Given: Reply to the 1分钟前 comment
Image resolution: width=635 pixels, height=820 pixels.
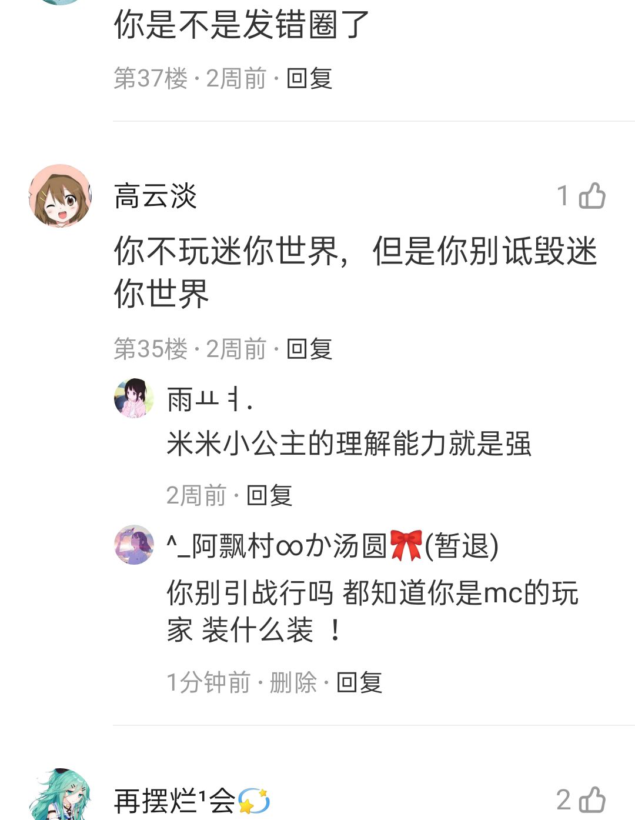Looking at the screenshot, I should [x=359, y=682].
